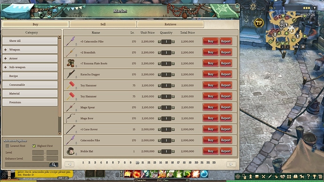Select the Noble Hat item icon
Viewport: 324px width, 182px height.
70,151
